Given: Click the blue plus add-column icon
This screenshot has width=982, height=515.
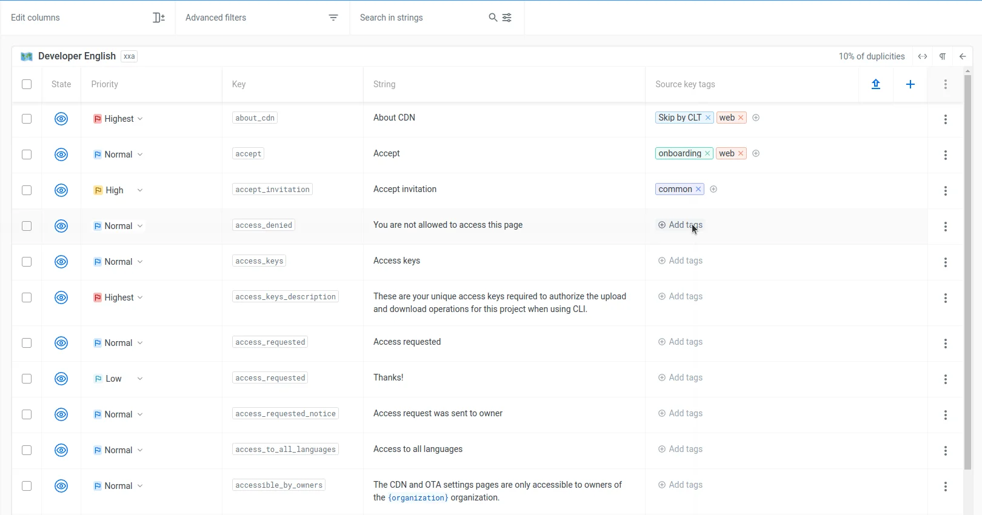Looking at the screenshot, I should coord(910,84).
